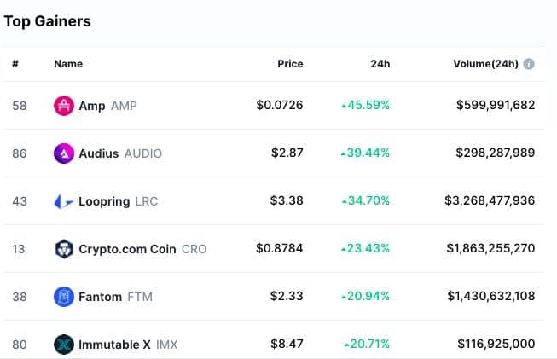Click the Fantom blue logo icon
Image resolution: width=557 pixels, height=359 pixels.
pyautogui.click(x=64, y=297)
